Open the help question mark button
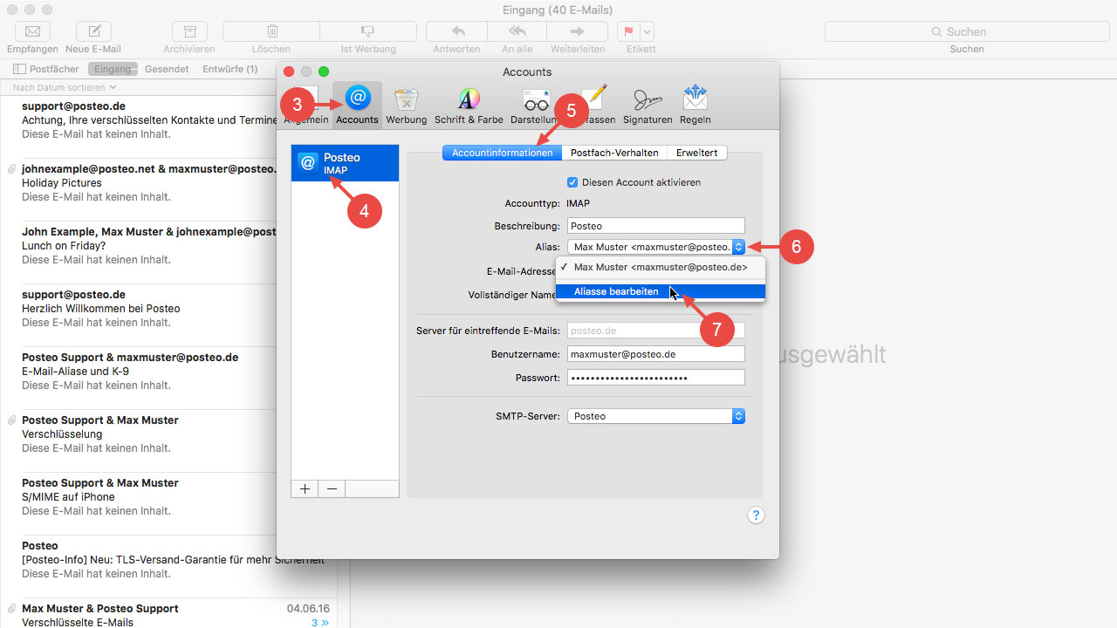Image resolution: width=1117 pixels, height=628 pixels. pos(756,515)
